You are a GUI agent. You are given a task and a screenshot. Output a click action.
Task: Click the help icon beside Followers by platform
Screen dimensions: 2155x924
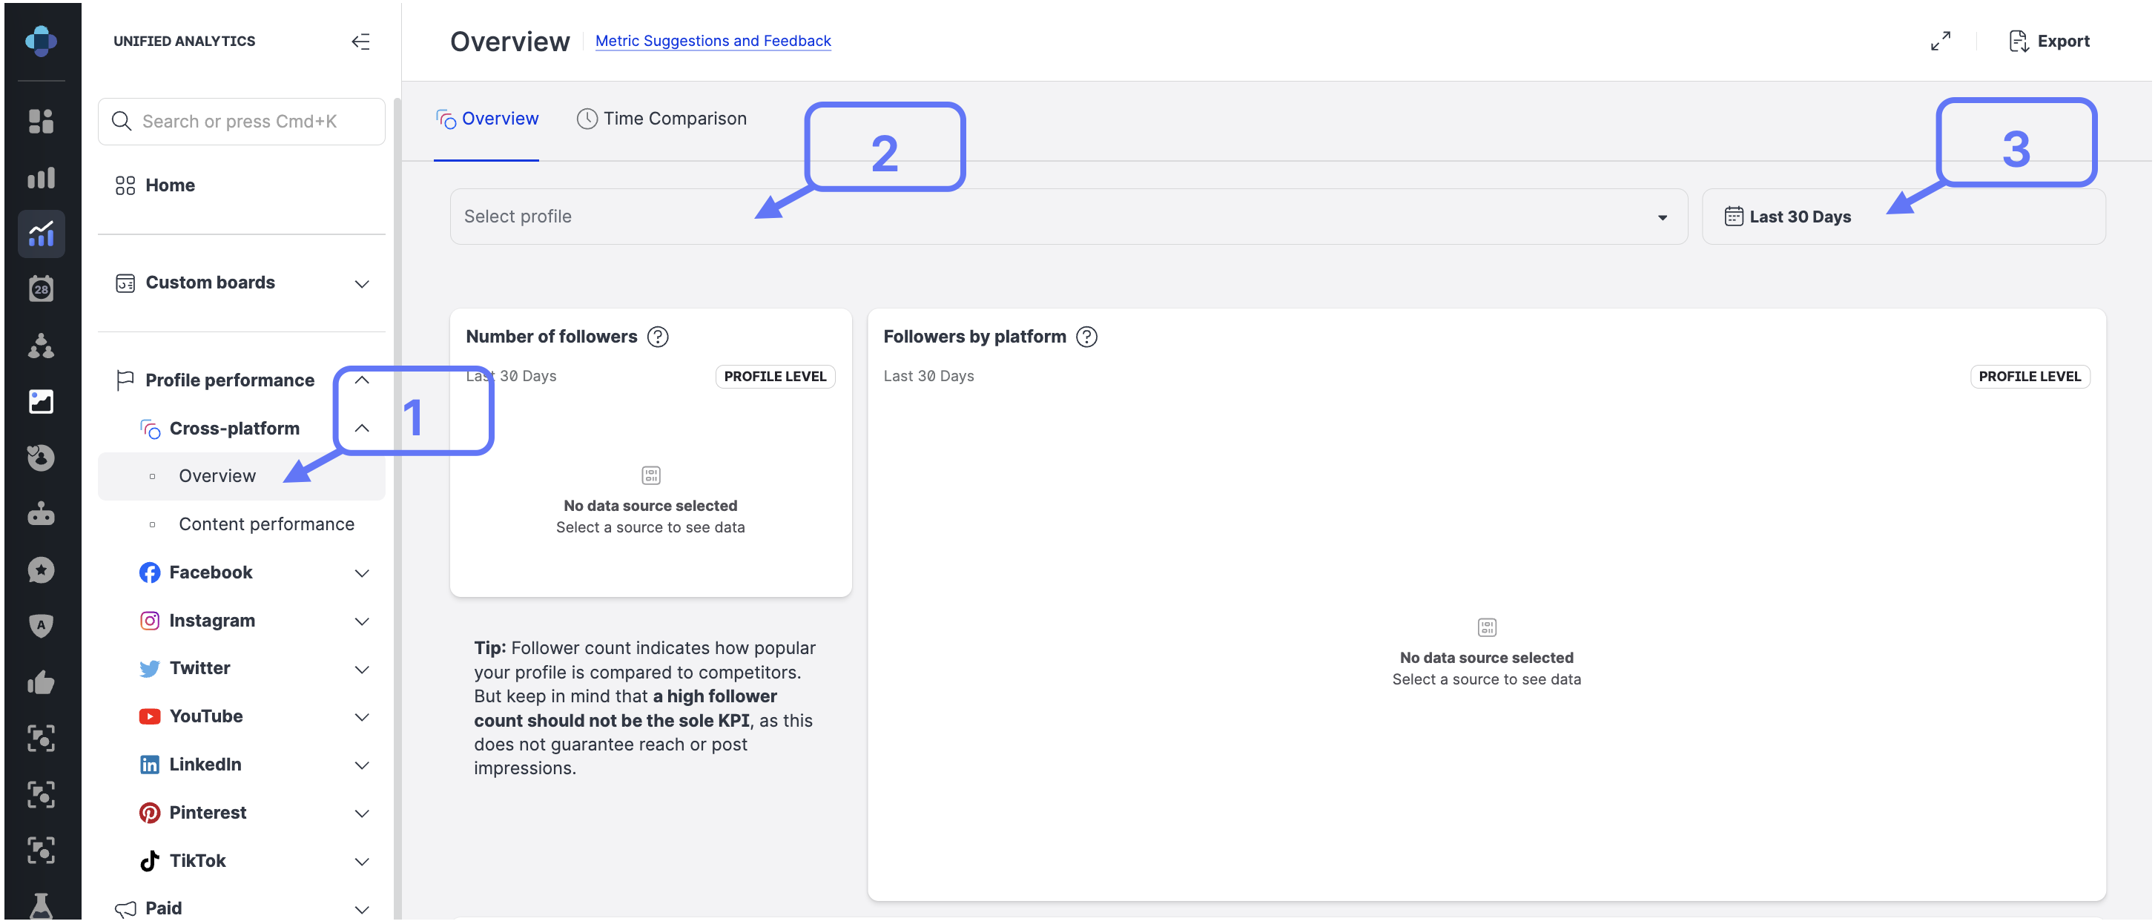point(1086,337)
